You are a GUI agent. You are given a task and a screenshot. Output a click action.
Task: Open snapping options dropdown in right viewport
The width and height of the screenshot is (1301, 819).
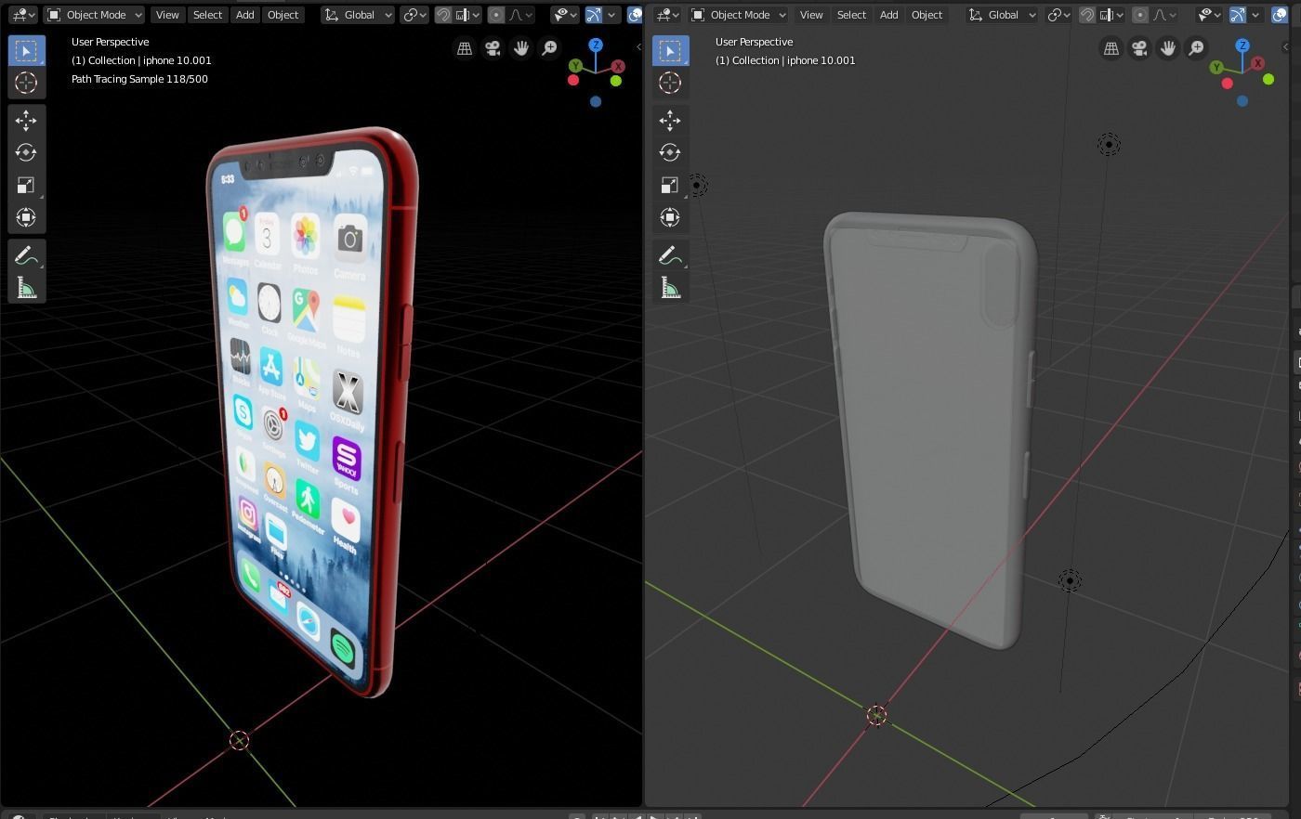[1111, 15]
